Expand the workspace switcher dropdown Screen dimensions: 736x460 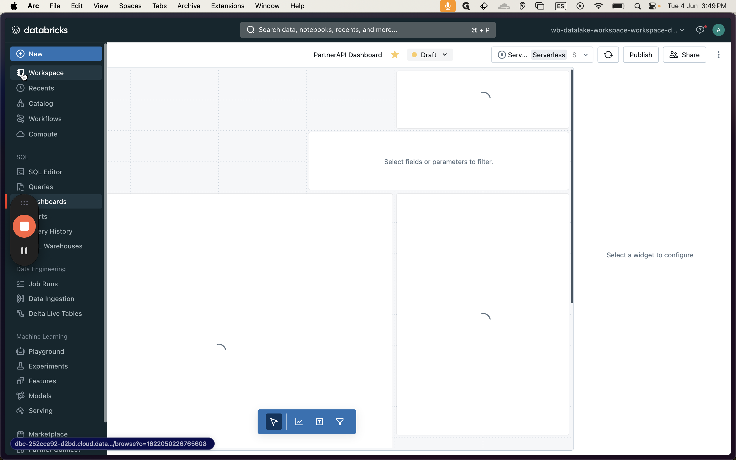(617, 30)
